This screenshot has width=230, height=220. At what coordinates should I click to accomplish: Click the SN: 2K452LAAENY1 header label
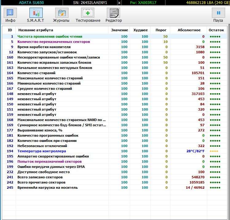click(90, 3)
